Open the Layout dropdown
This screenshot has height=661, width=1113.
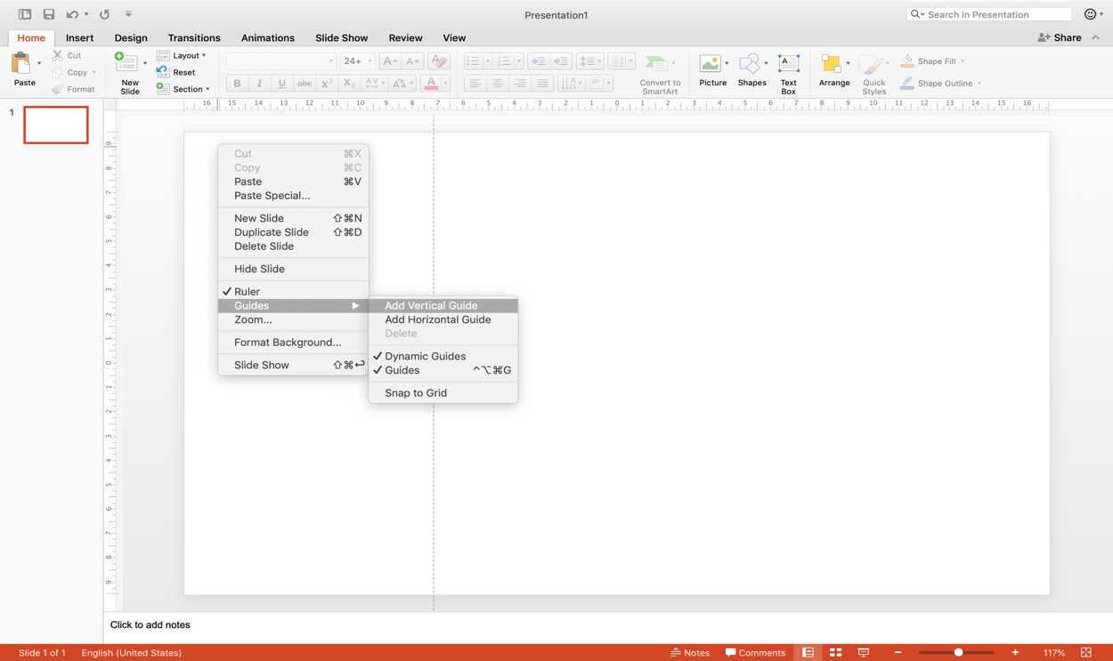coord(182,55)
